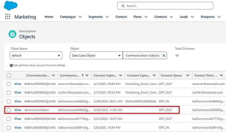This screenshot has height=132, width=226.
Task: Open the Contact Point column menu chevron
Action: [x=221, y=75]
